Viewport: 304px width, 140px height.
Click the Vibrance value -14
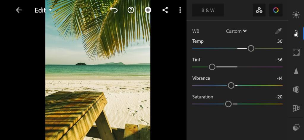(x=280, y=78)
